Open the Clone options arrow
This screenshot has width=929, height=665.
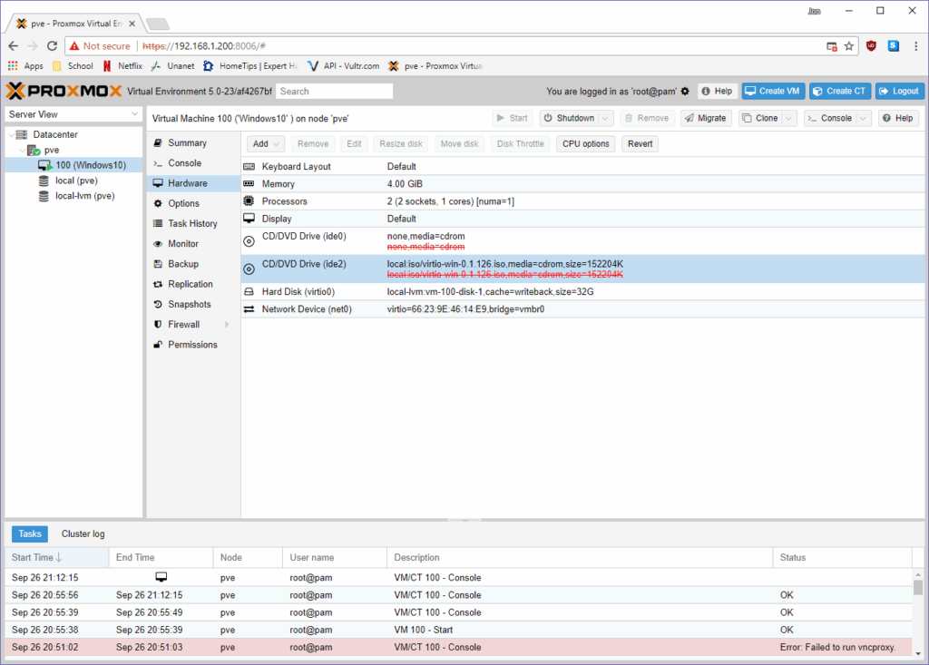click(788, 118)
